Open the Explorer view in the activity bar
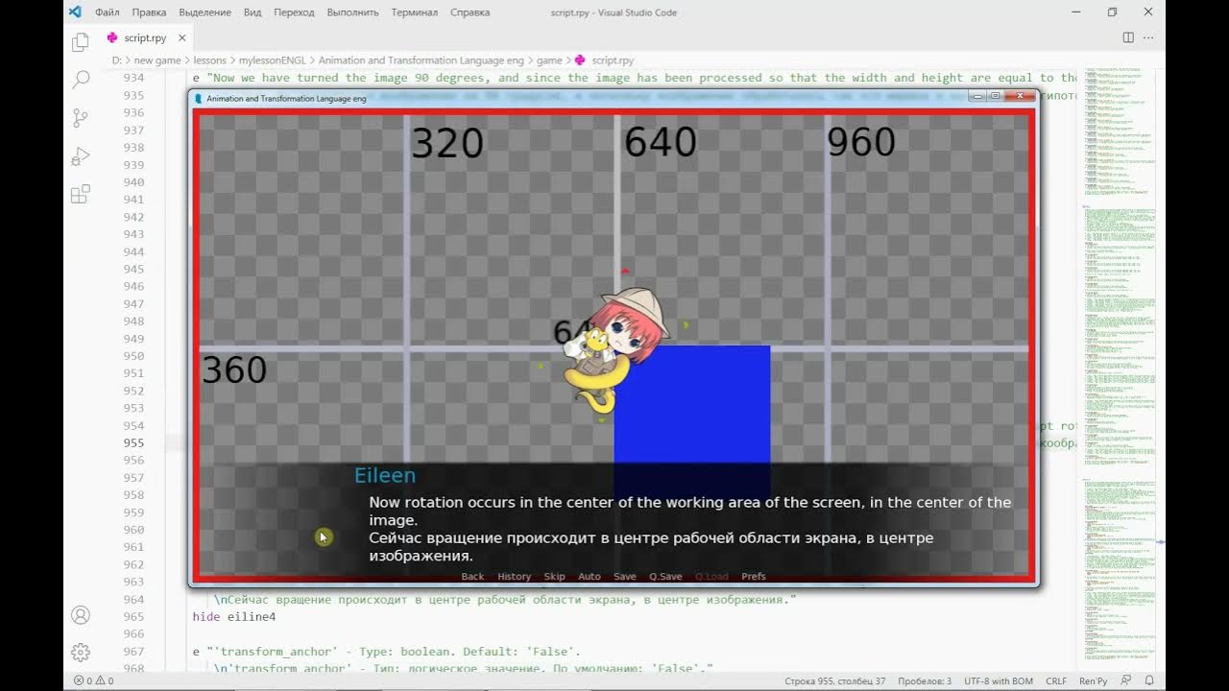 point(81,41)
